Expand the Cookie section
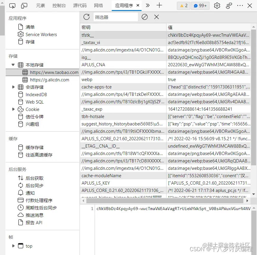Viewport: 257px width, 255px height. point(13,109)
